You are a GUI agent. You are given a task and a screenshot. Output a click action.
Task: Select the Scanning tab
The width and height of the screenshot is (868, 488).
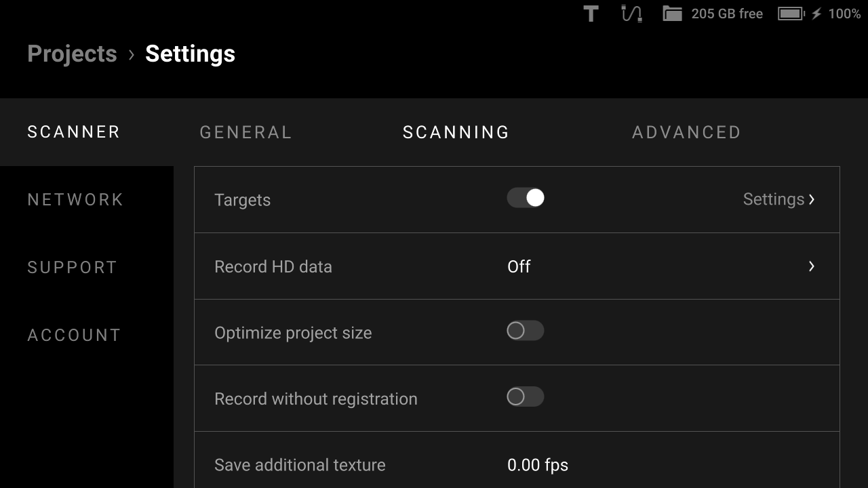click(456, 132)
